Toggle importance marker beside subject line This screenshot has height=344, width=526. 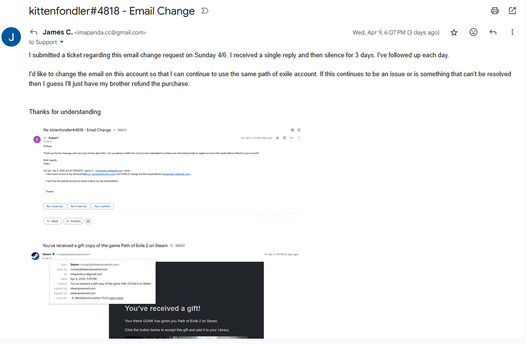[x=205, y=11]
